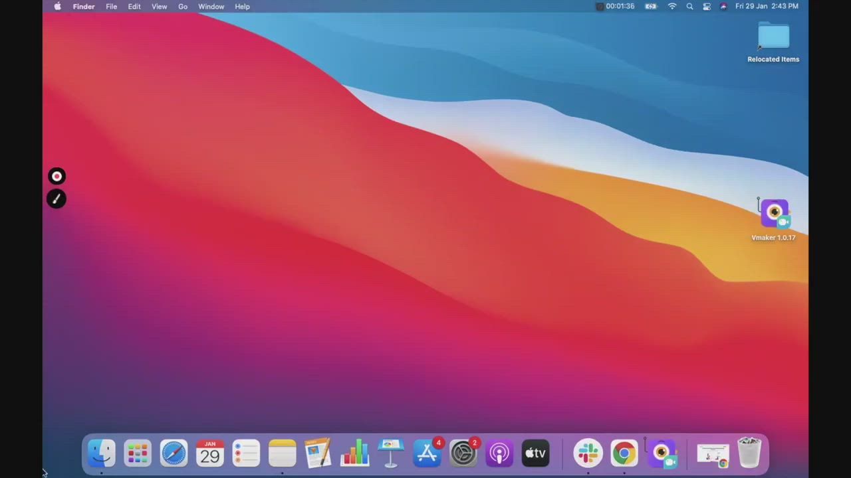Launch Numbers from the Dock

coord(354,453)
